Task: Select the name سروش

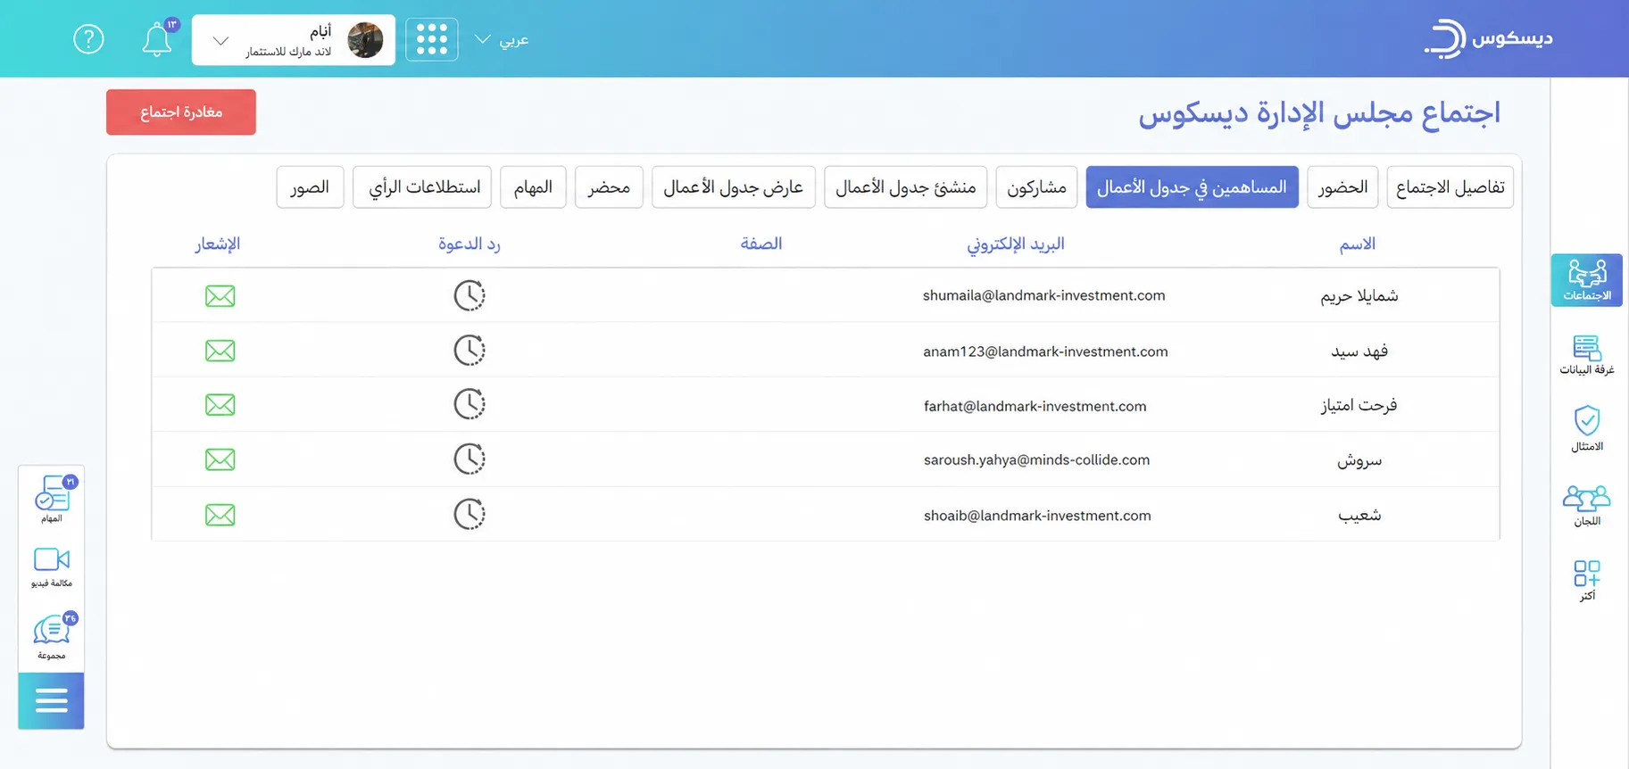Action: click(x=1359, y=460)
